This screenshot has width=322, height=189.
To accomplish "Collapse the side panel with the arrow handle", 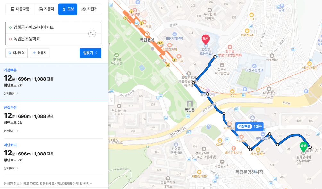I will point(111,99).
